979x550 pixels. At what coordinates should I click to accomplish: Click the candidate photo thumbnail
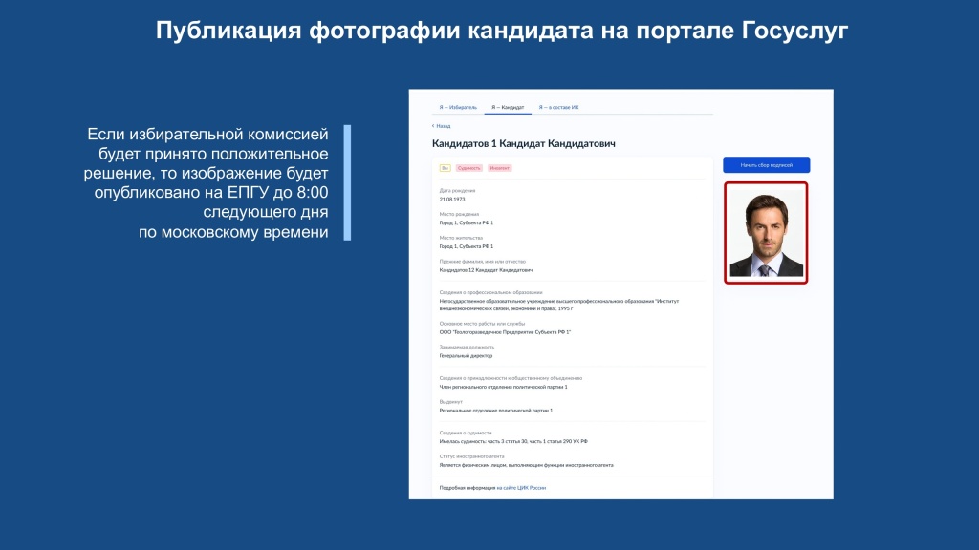[x=766, y=233]
